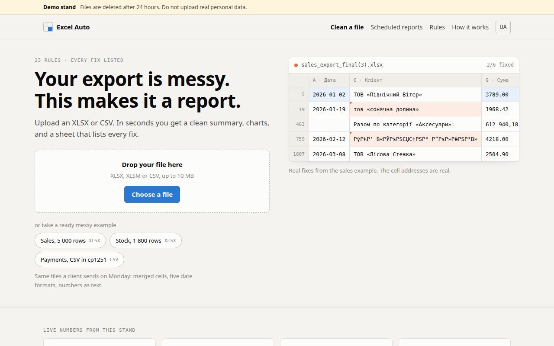Select the cell тов «сонячна долина»

point(415,109)
